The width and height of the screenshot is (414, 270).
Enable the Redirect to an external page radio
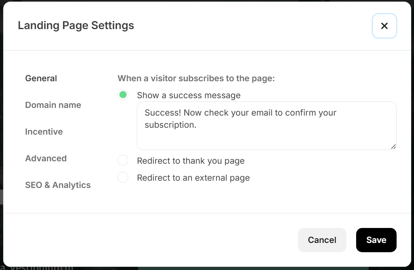[123, 177]
